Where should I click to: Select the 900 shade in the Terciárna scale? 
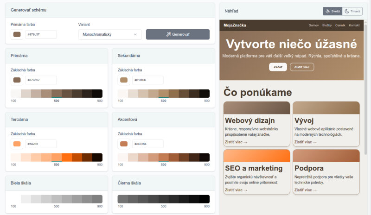pyautogui.click(x=97, y=157)
